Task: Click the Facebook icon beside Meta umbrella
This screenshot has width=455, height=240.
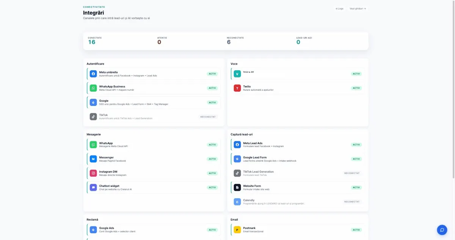Action: pos(93,74)
